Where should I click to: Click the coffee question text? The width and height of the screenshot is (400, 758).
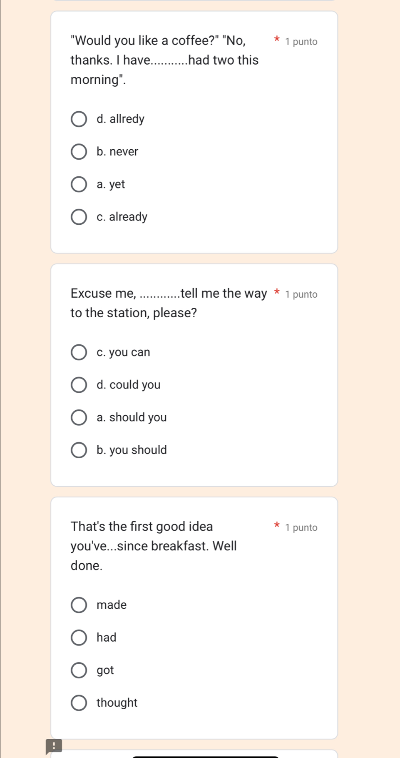tap(164, 60)
